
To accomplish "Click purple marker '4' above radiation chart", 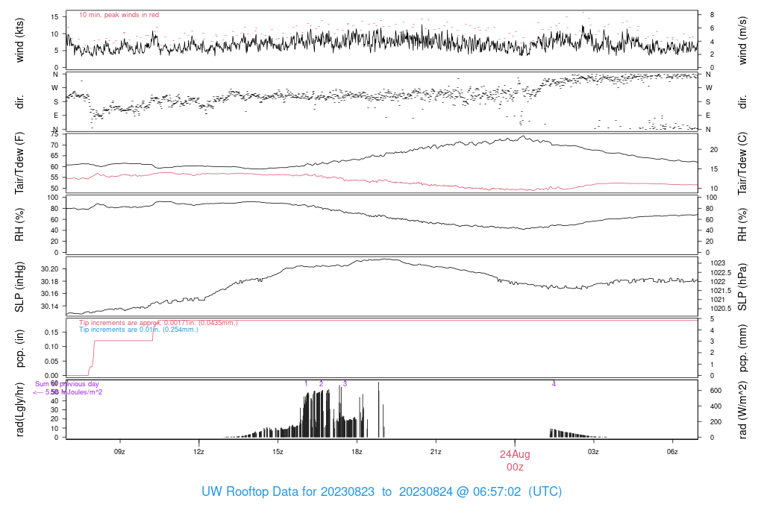I will tap(554, 384).
